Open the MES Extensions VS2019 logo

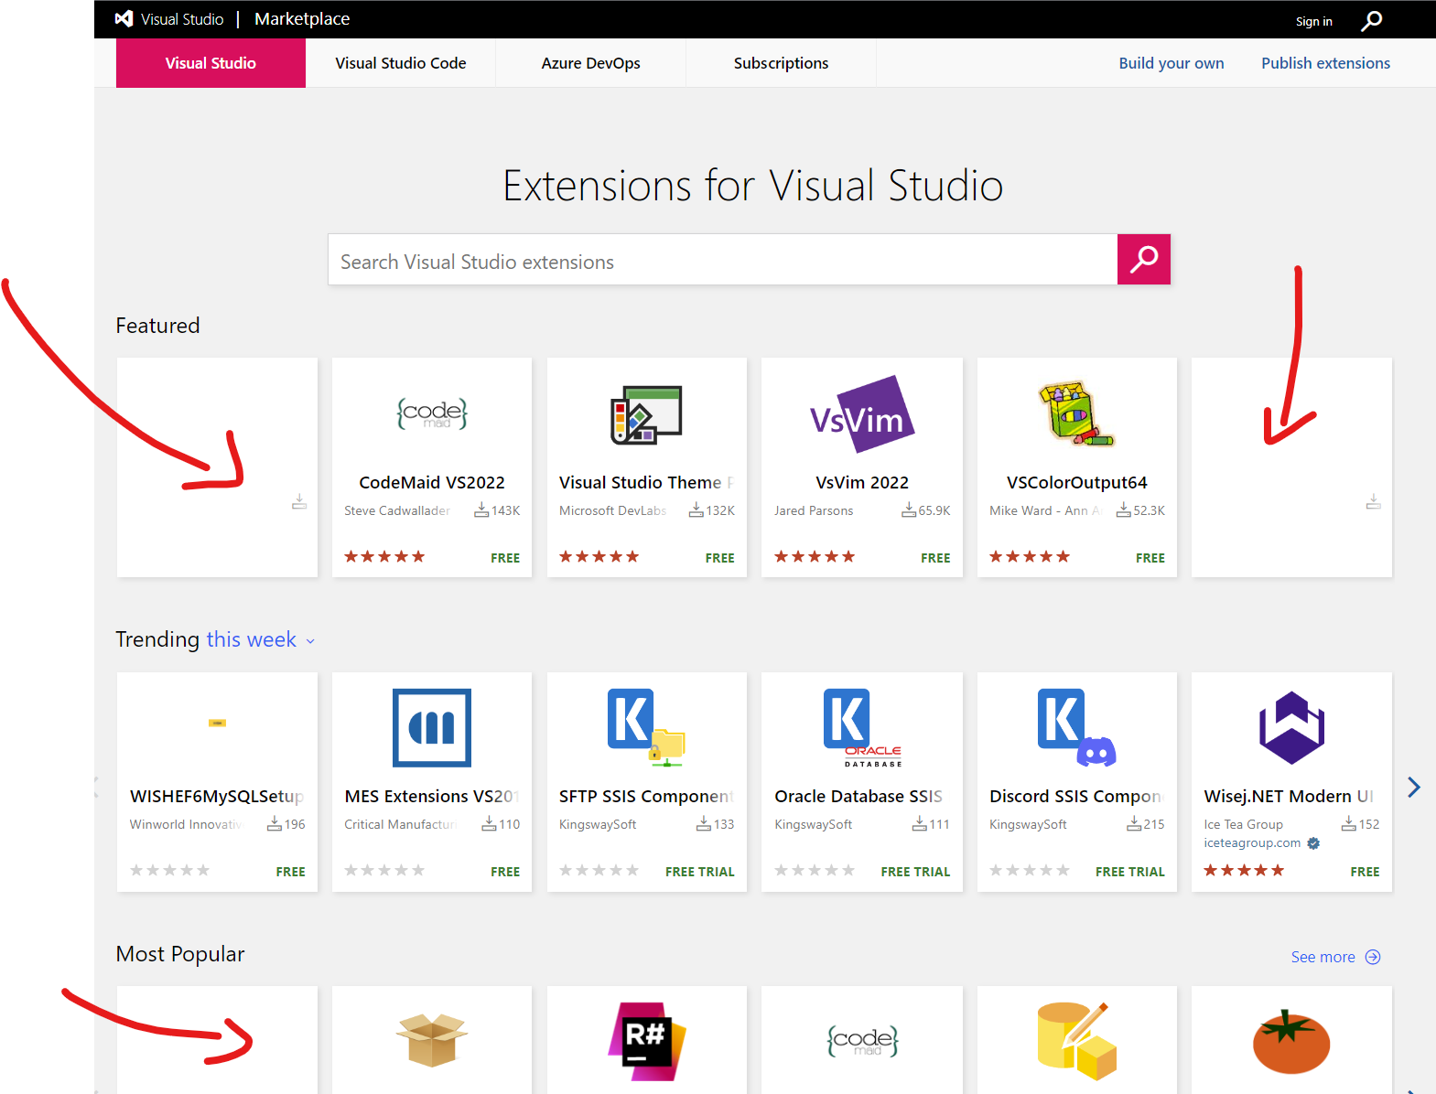tap(432, 727)
